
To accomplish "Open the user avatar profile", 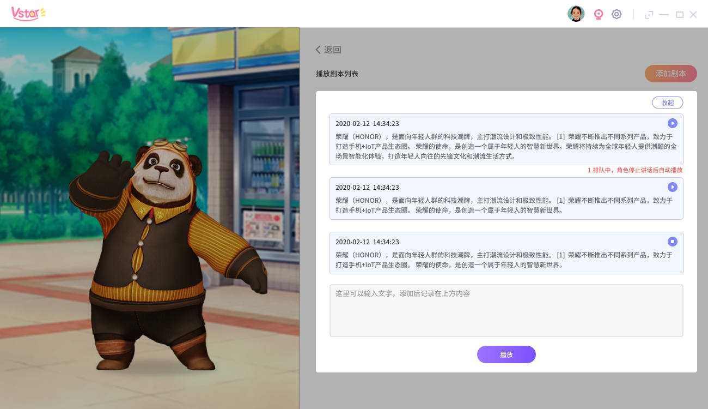I will click(576, 14).
